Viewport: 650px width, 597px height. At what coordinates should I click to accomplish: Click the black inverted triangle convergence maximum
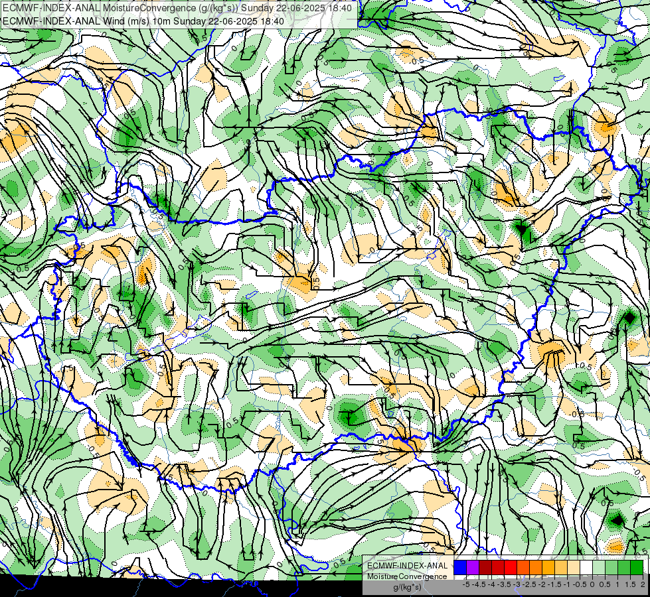pos(521,229)
